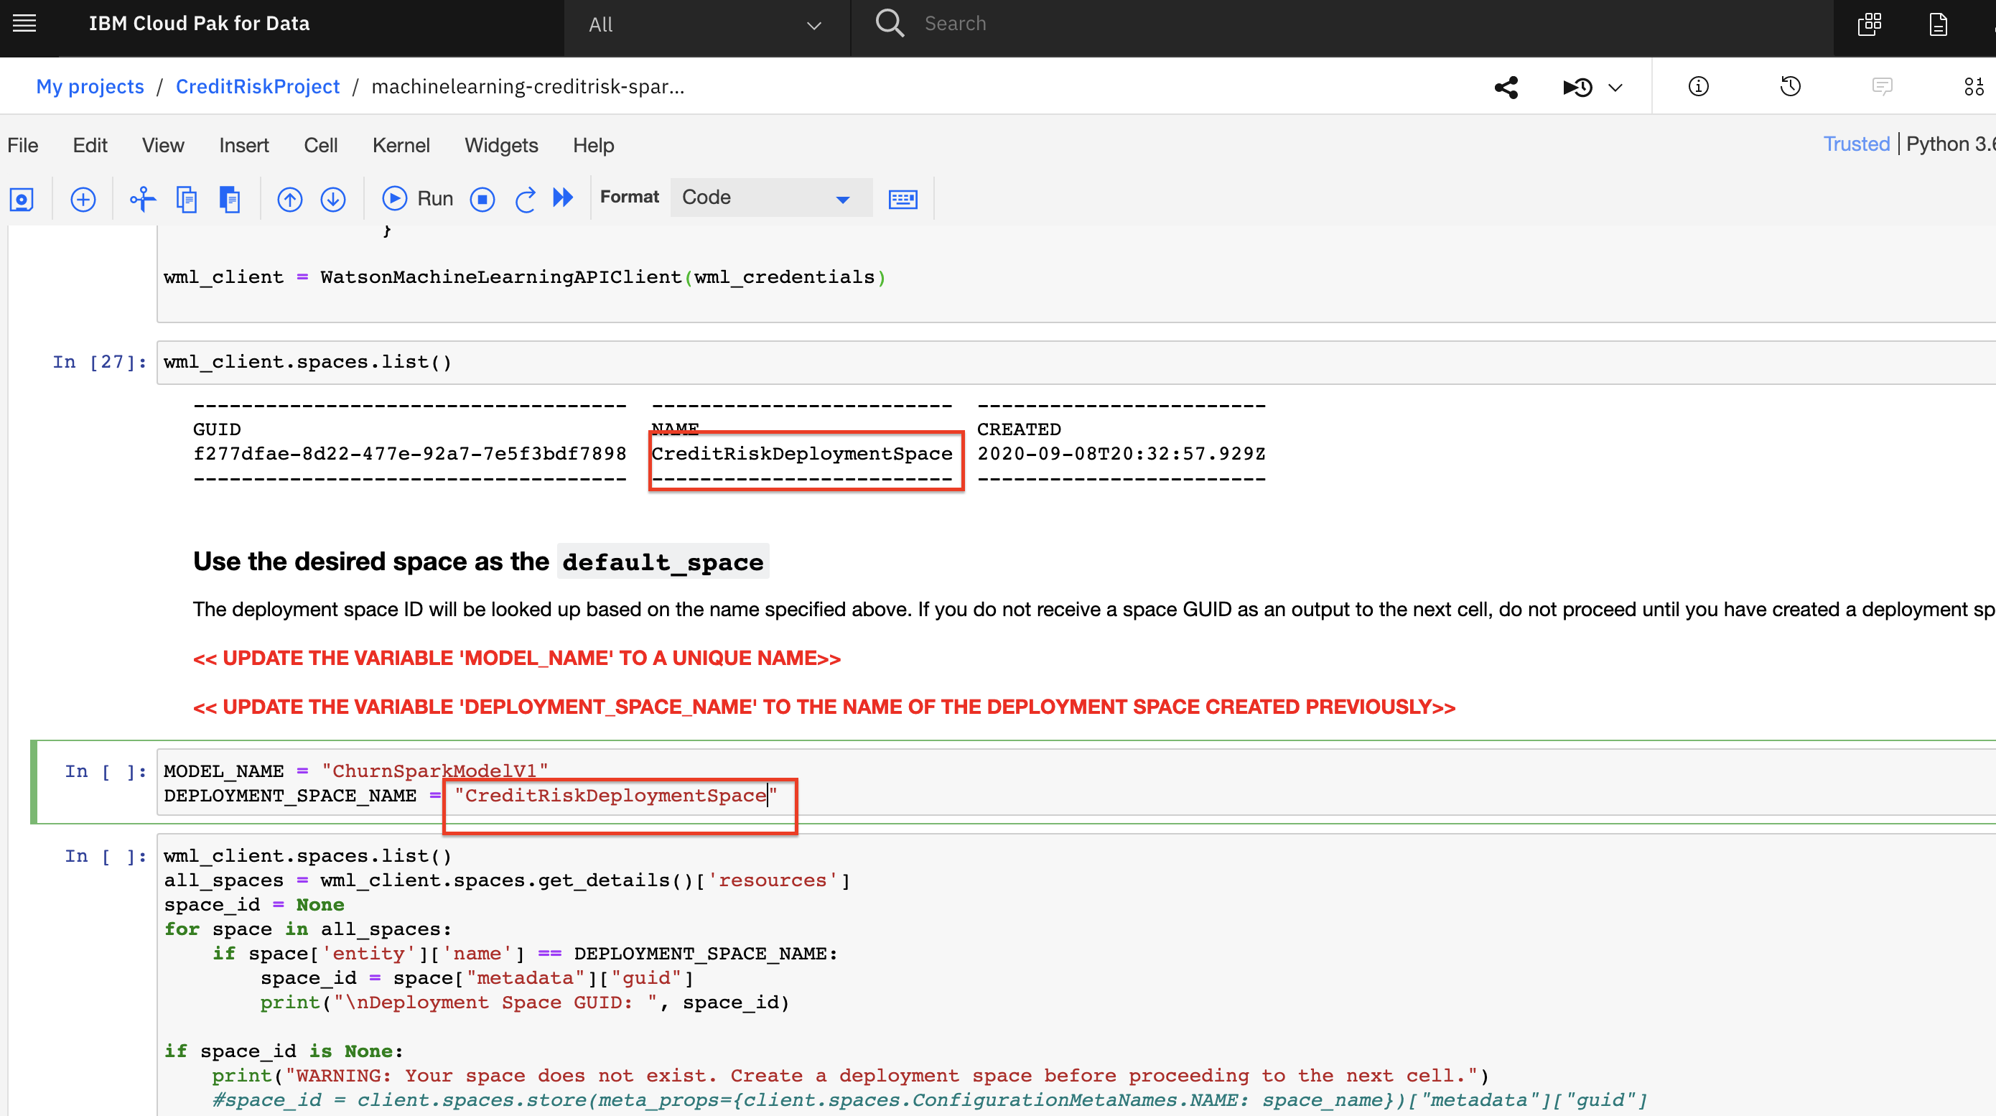Click the Cell menu item

coord(321,144)
